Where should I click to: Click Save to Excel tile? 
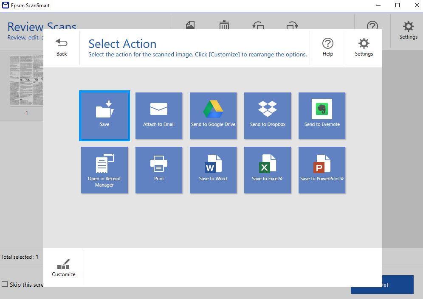268,170
